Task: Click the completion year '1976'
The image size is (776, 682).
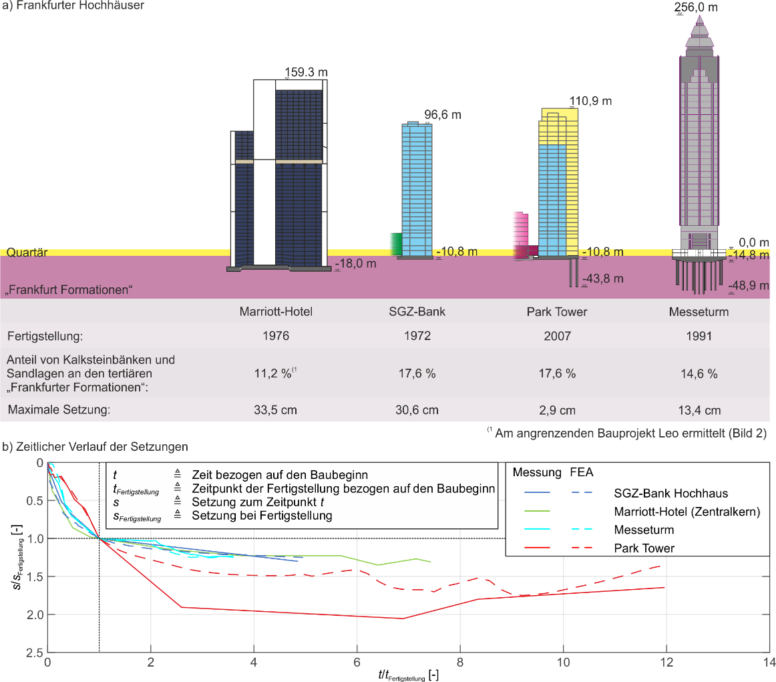Action: pos(276,336)
